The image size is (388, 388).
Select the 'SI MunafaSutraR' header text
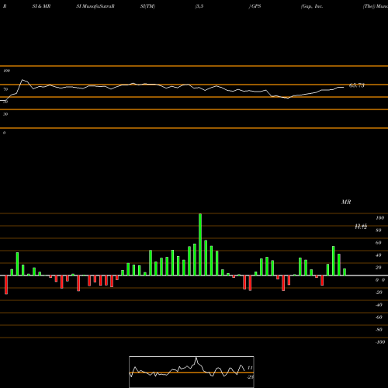click(95, 6)
